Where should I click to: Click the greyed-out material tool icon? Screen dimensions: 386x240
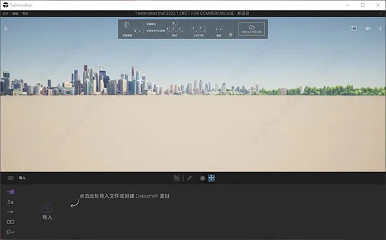(176, 178)
